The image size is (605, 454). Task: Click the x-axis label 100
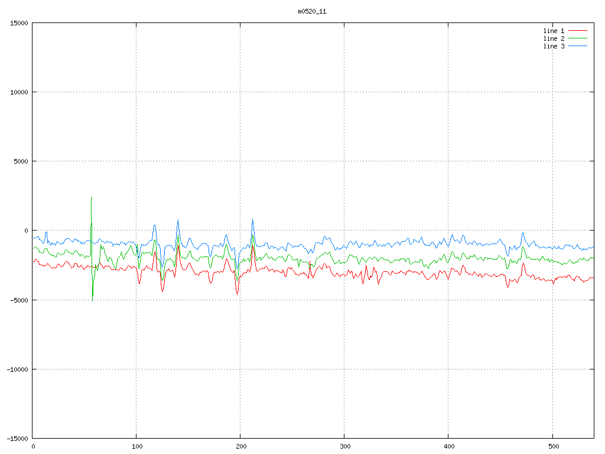click(x=137, y=447)
